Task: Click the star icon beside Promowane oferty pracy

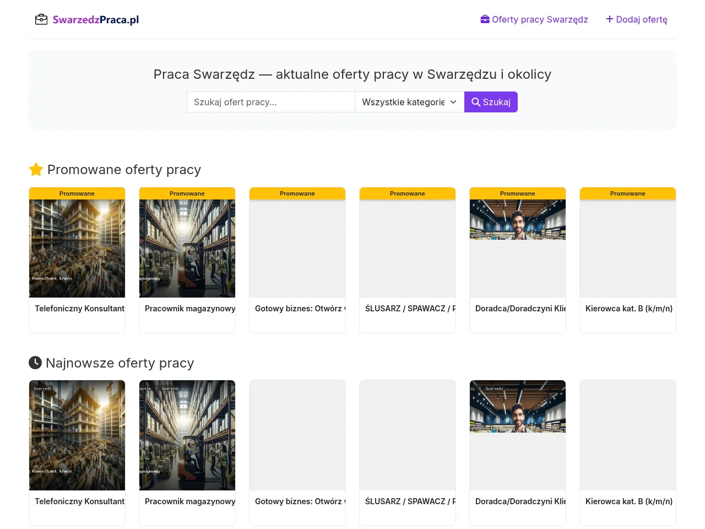Action: coord(36,169)
